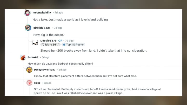Image resolution: width=187 pixels, height=105 pixels.
Task: Click the timestamp on moonwitchlily's comment
Action: point(59,13)
